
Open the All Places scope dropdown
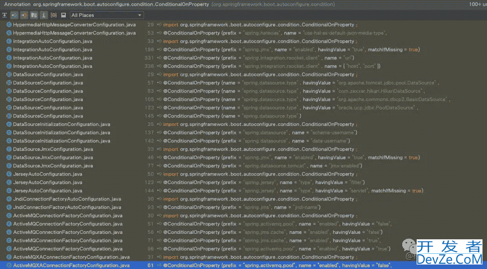tap(106, 15)
